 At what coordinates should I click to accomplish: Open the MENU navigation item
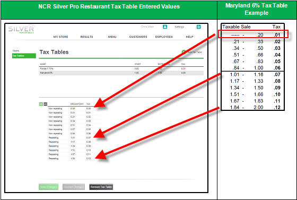pyautogui.click(x=112, y=37)
